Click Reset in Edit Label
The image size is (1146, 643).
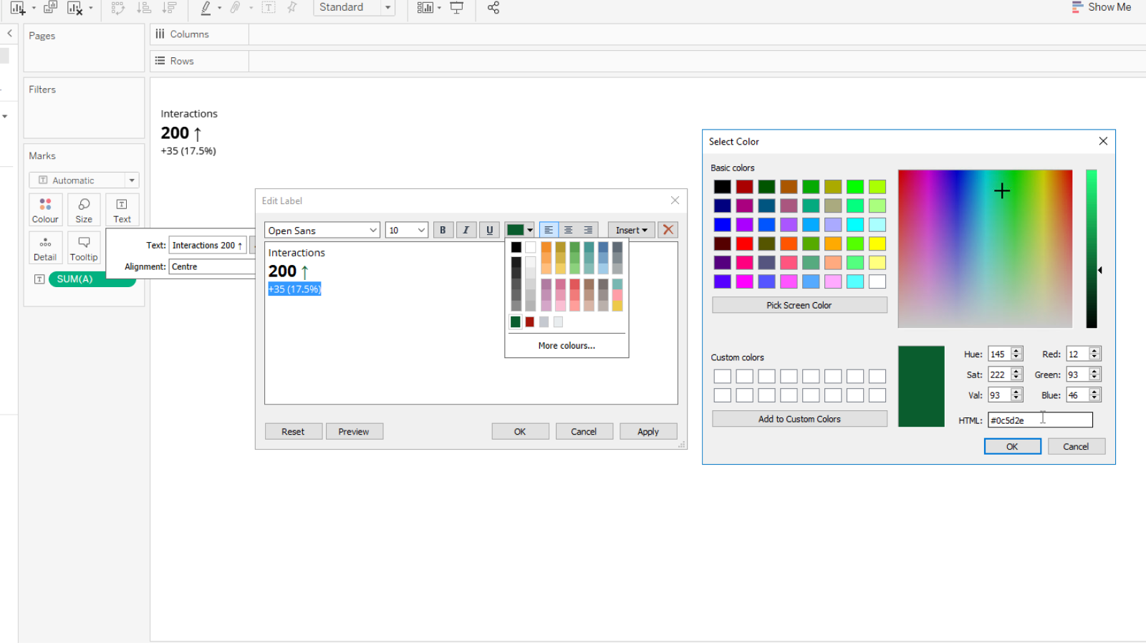point(293,432)
